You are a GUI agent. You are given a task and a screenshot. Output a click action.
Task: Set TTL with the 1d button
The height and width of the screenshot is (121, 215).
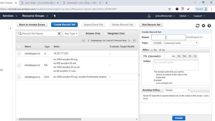[195, 56]
